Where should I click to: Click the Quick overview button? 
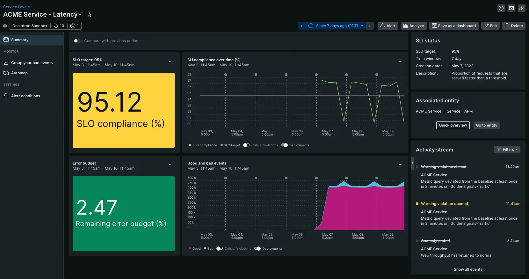pyautogui.click(x=453, y=125)
